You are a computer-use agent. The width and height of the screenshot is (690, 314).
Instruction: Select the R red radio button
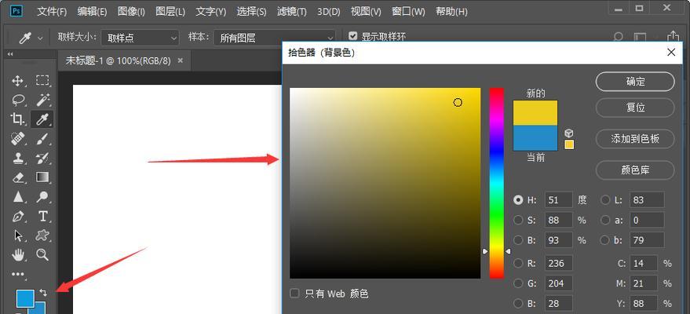click(518, 263)
